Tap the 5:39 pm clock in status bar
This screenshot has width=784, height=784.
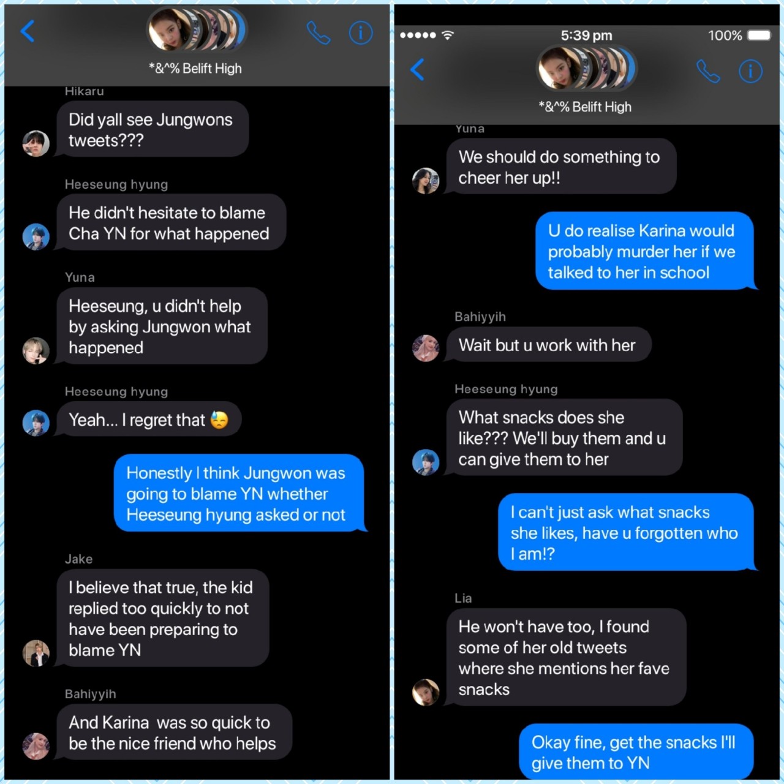(x=586, y=35)
